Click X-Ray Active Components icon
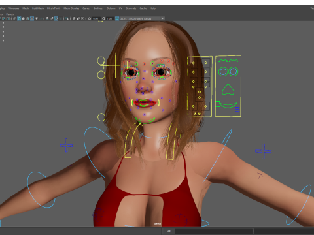The width and height of the screenshot is (314, 235). pyautogui.click(x=78, y=18)
